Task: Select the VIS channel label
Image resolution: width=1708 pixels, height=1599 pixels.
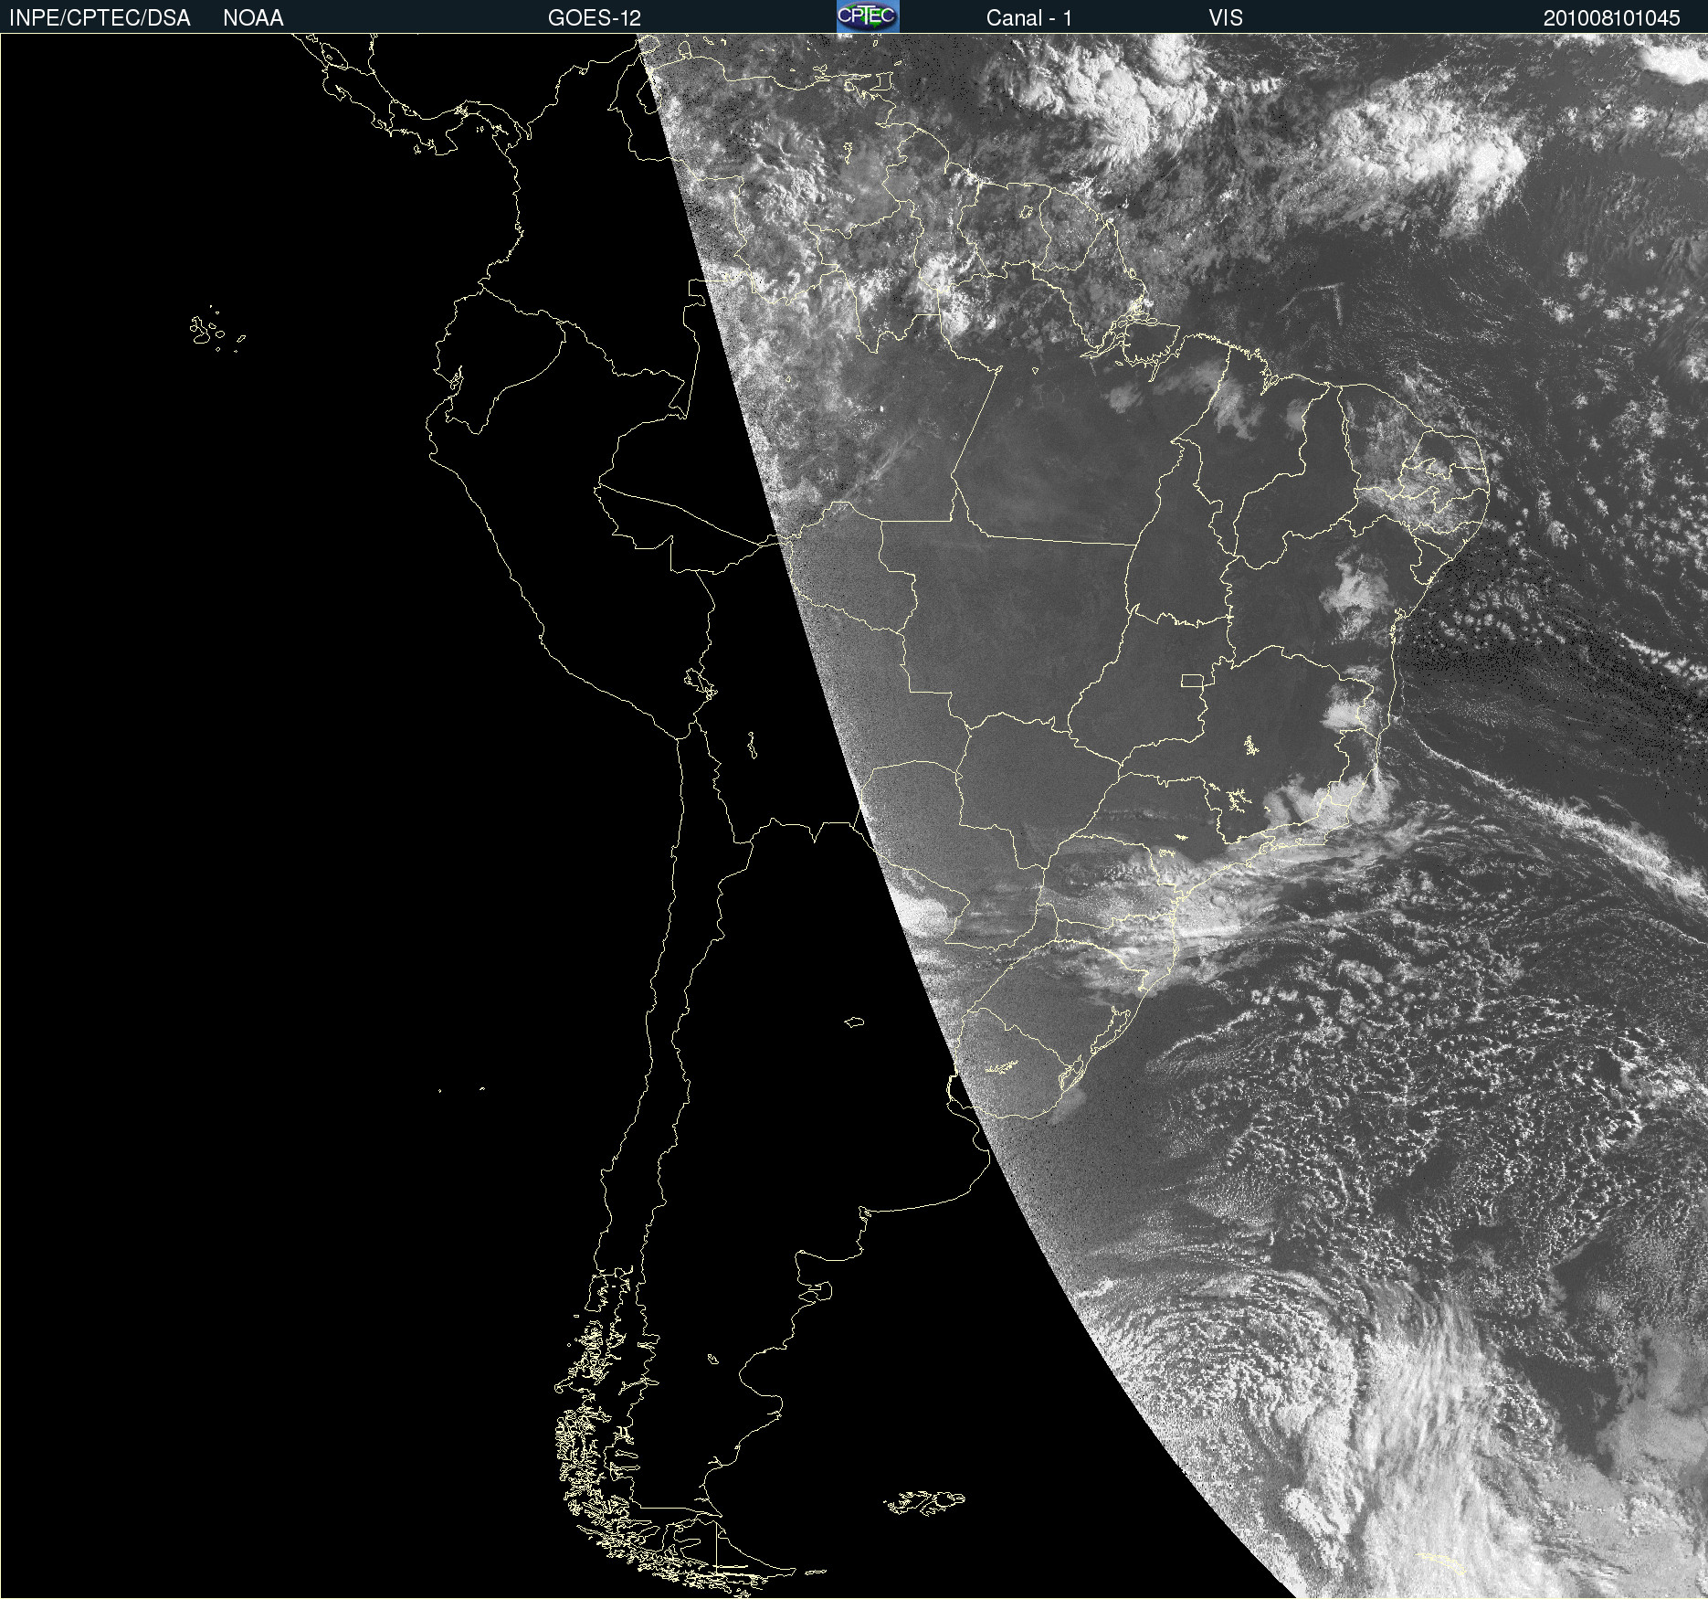Action: click(x=1226, y=18)
